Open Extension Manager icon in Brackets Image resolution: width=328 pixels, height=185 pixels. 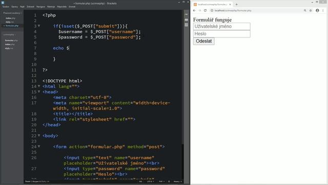(187, 20)
